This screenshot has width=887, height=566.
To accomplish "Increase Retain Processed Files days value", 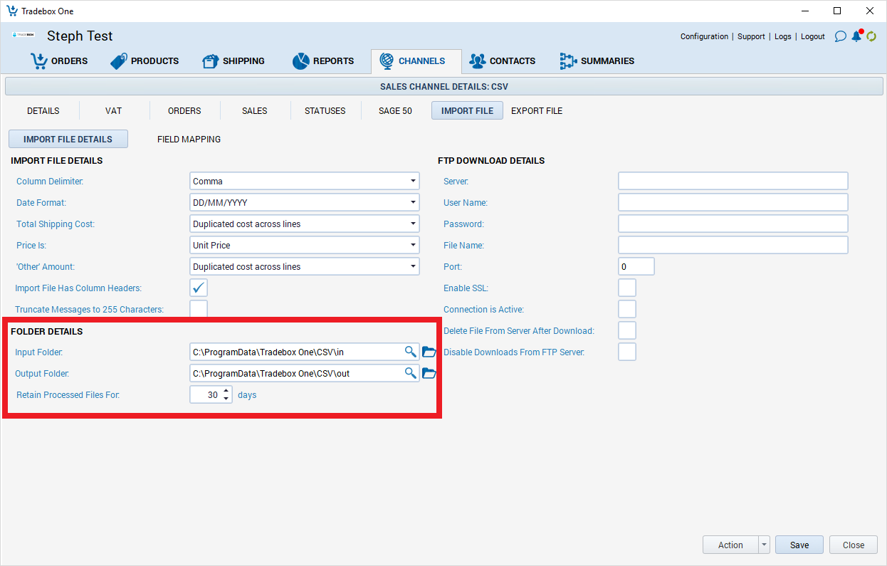I will [x=226, y=390].
